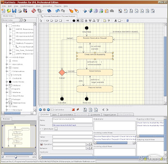The height and width of the screenshot is (164, 168).
Task: Click the blue back navigation arrow
Action: [40, 110]
